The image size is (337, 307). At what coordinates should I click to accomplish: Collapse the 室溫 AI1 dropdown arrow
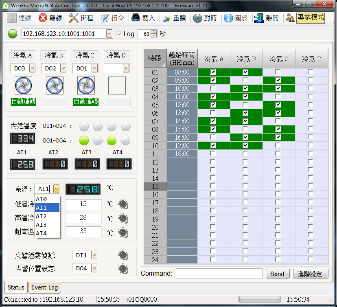point(56,189)
